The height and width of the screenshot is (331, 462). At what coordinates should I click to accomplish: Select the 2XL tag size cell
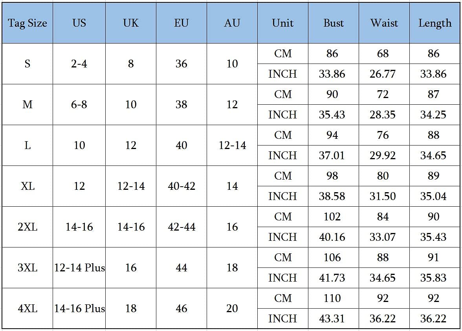coord(27,227)
